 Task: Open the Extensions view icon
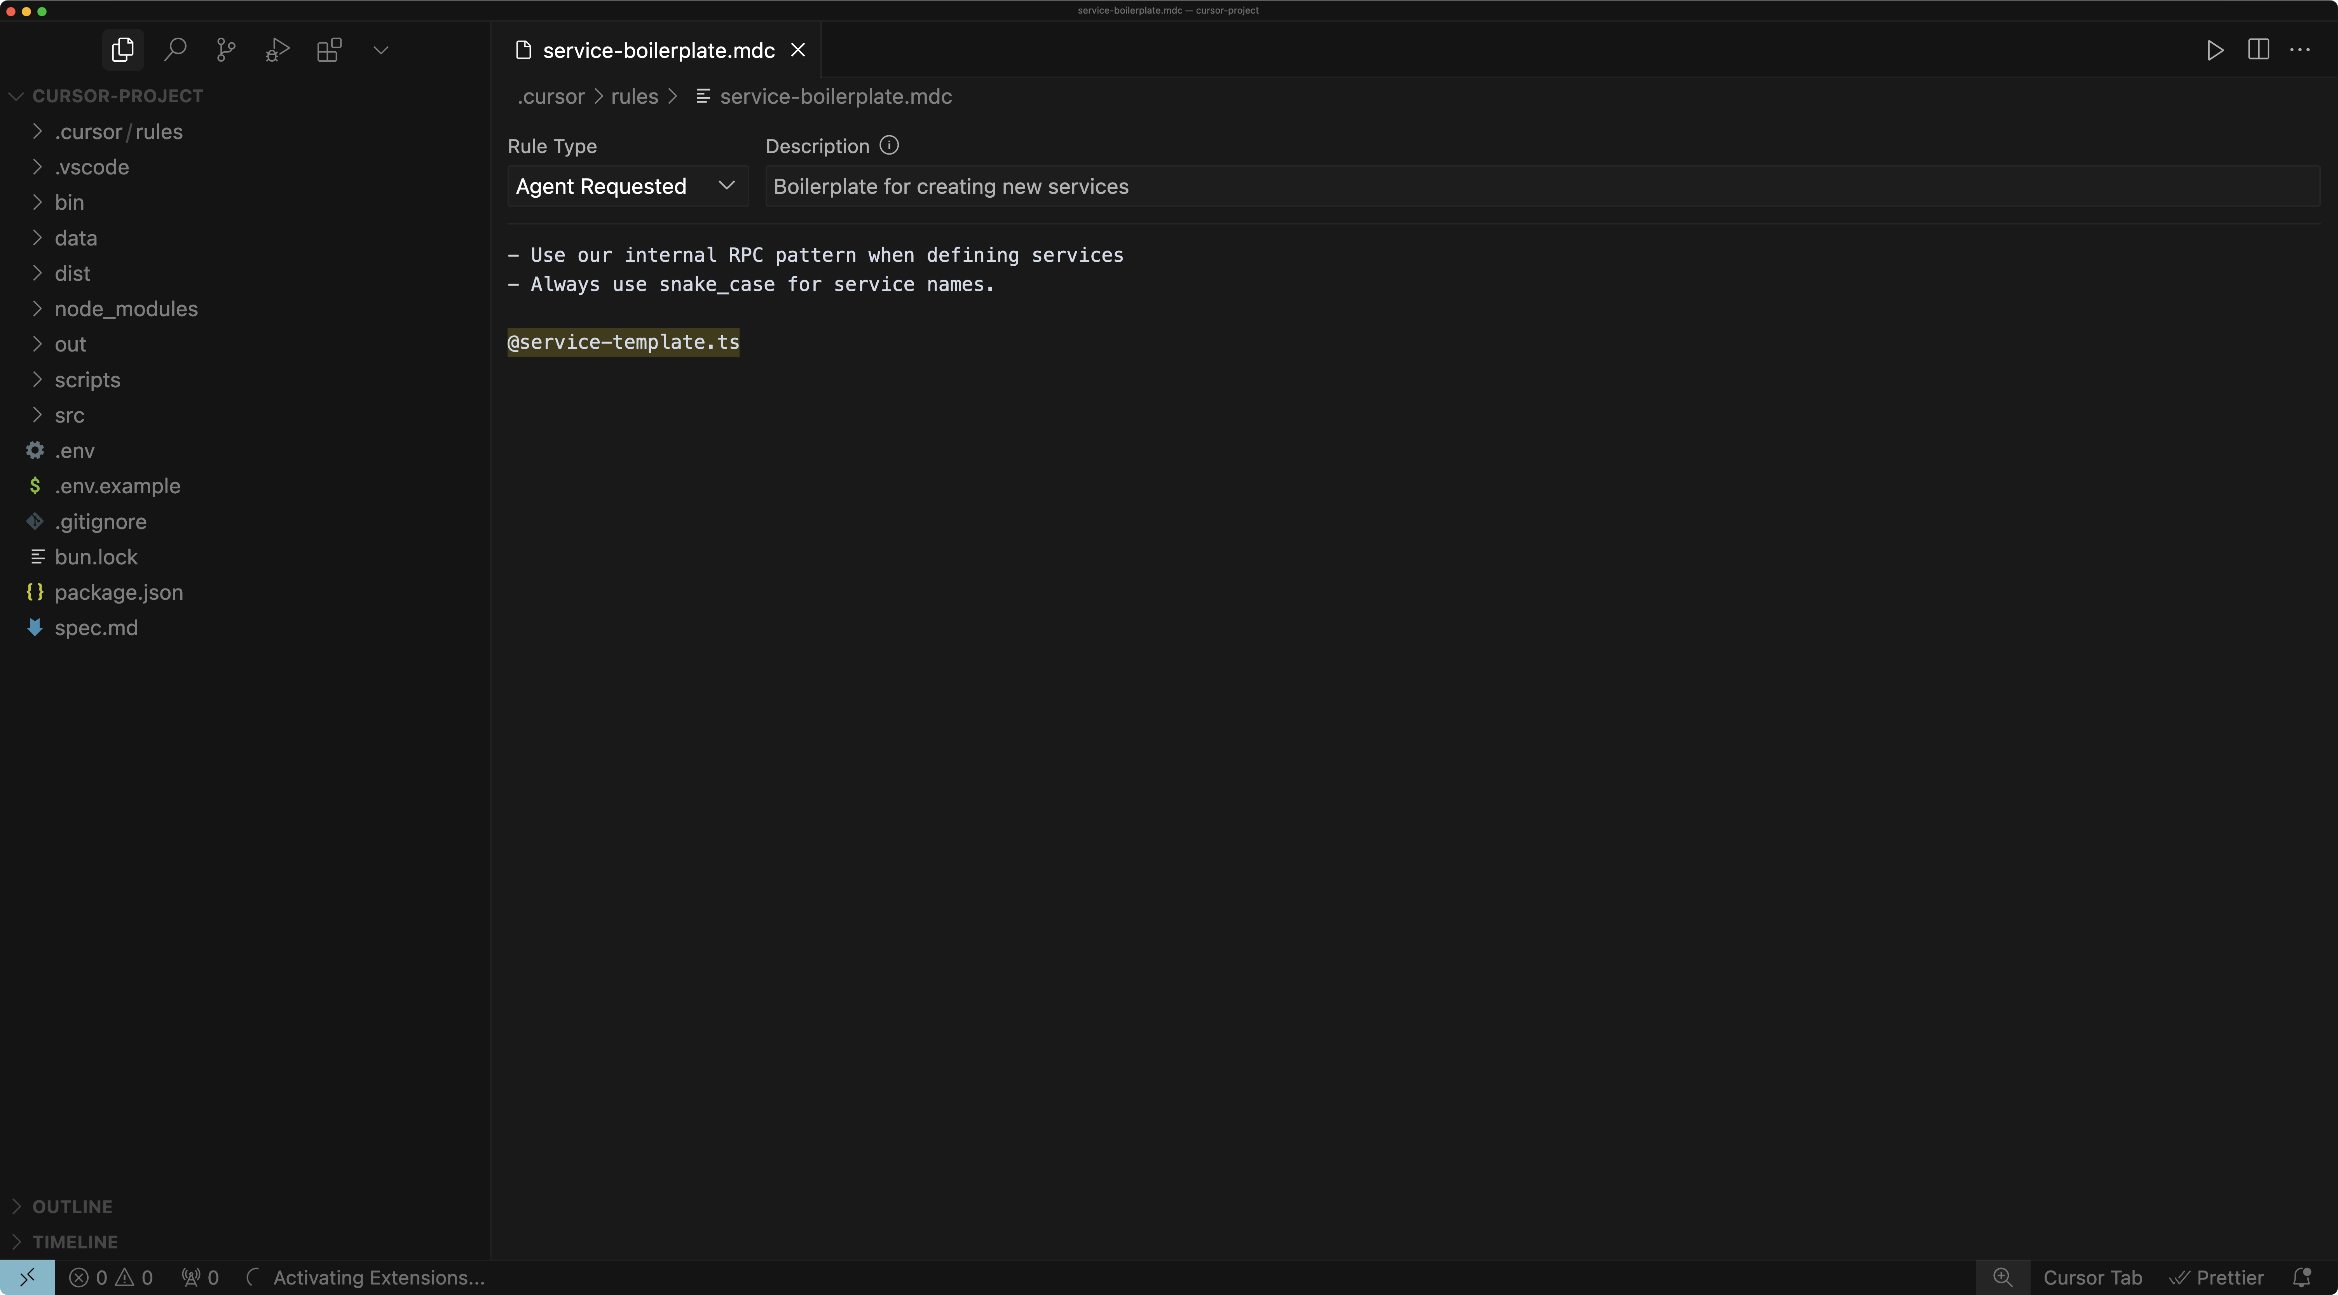pyautogui.click(x=330, y=50)
